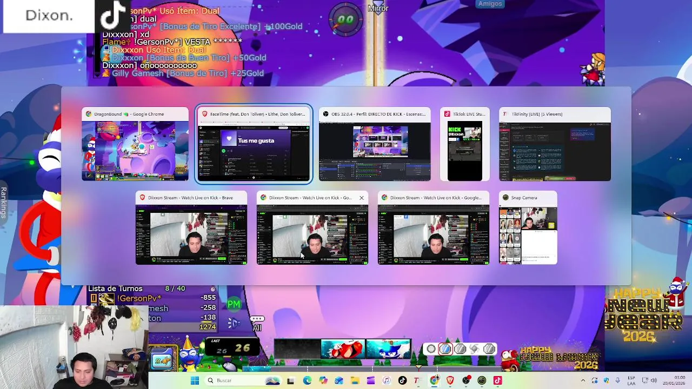Click the wind indicator dial
692x389 pixels.
click(x=345, y=20)
